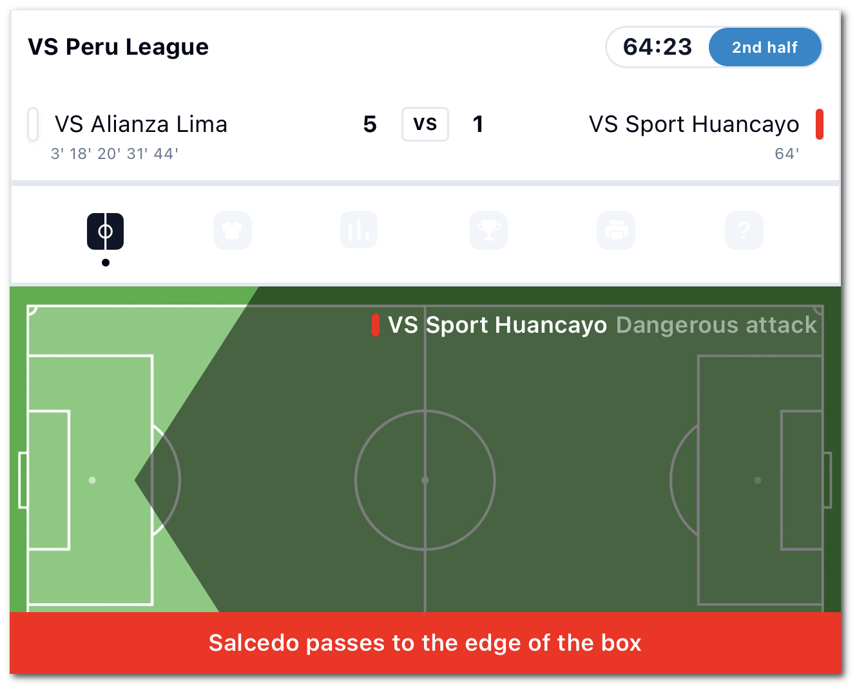Open VS Sport Huancayo team page
857x690 pixels.
(x=694, y=124)
